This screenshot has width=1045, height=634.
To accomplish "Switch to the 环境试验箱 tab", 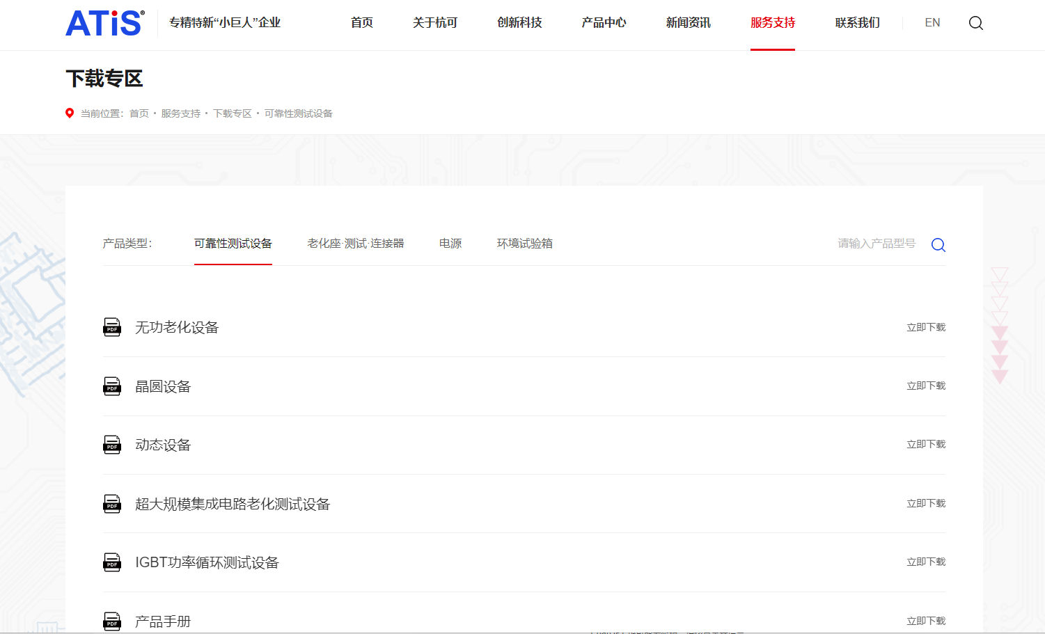I will click(x=524, y=244).
